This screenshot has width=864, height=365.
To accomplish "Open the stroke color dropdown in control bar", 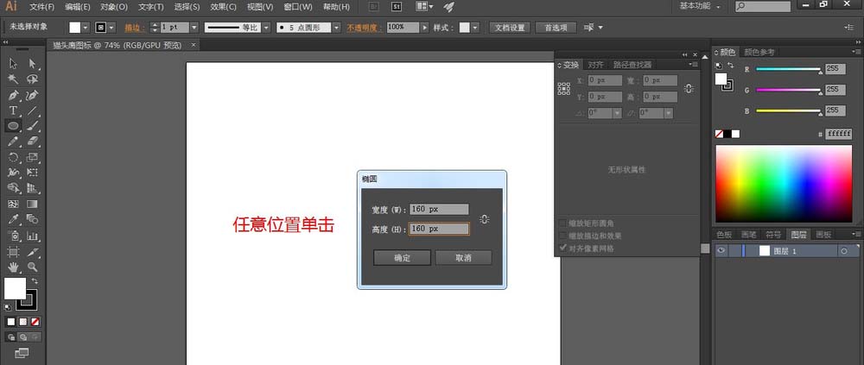I will click(x=111, y=28).
